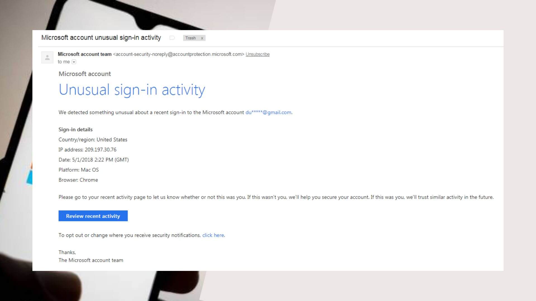Expand recipient details arrow next to 'to me'

click(x=74, y=62)
